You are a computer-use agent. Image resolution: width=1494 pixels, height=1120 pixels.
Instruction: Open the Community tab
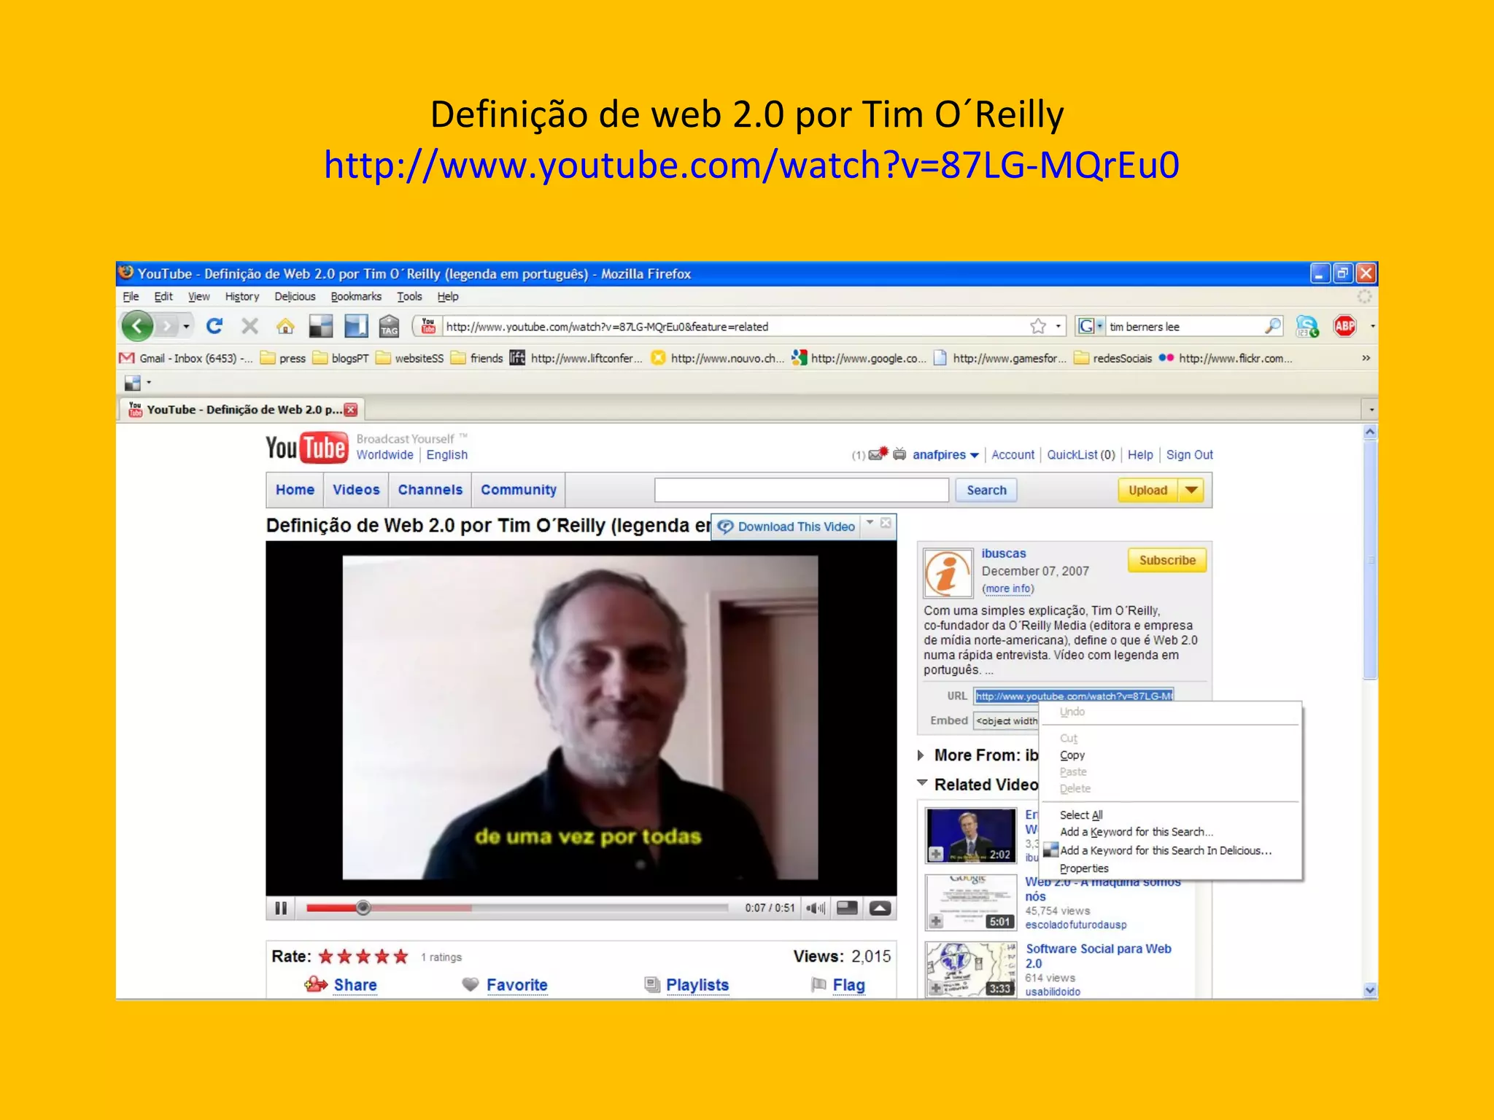[x=519, y=490]
